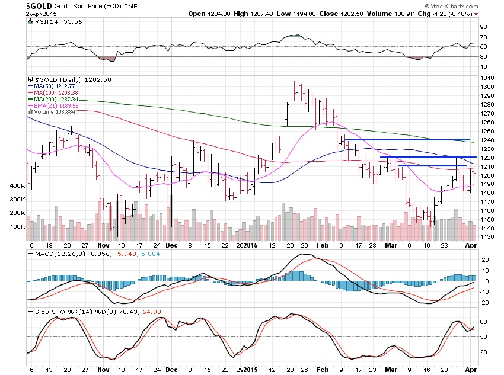Click the copyright symbol before StockCharts.com
Viewport: 504px width, 375px height.
[x=427, y=6]
